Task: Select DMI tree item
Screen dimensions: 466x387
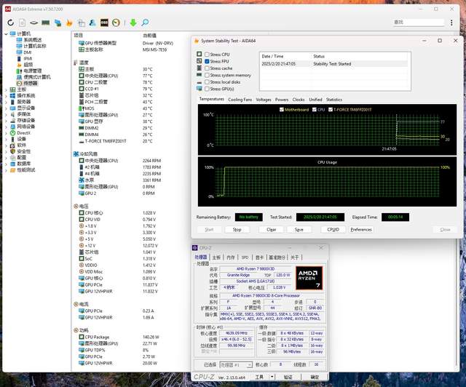Action: [x=28, y=52]
